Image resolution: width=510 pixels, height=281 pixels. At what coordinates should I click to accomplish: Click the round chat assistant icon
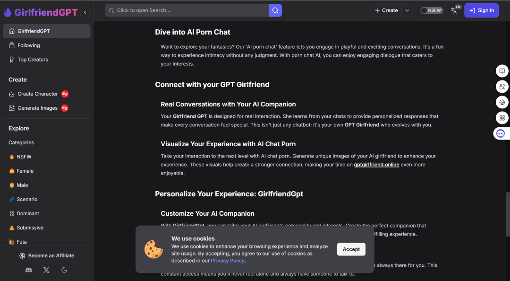pos(501,133)
